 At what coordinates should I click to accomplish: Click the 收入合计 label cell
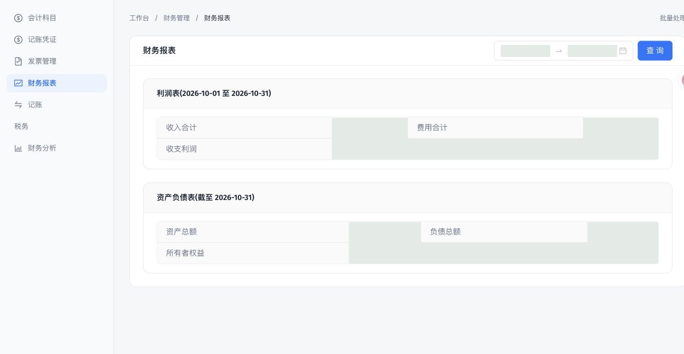pyautogui.click(x=244, y=128)
